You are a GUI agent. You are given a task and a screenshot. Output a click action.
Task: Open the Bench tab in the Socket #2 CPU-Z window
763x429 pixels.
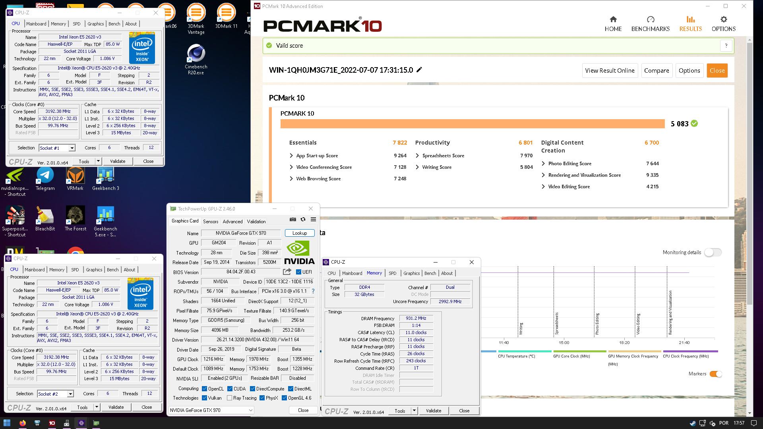112,270
